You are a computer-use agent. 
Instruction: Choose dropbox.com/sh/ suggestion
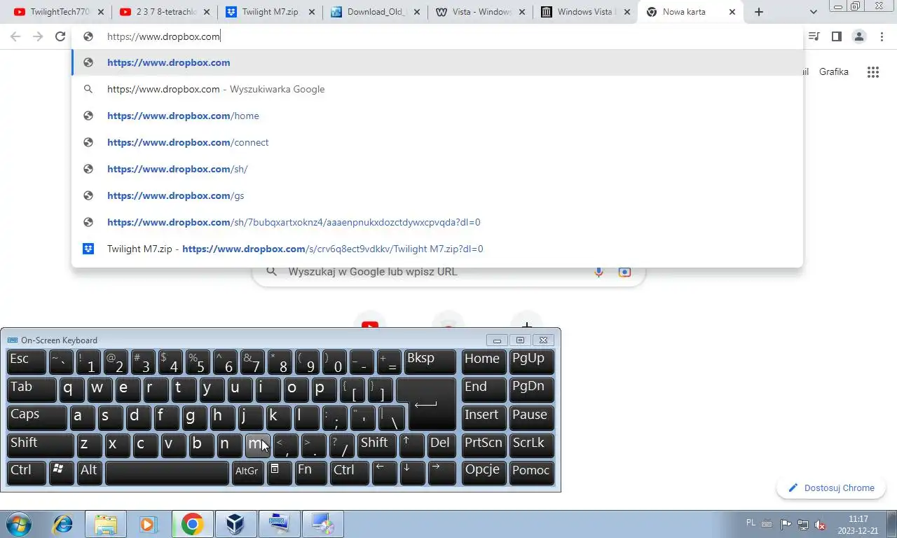pyautogui.click(x=437, y=169)
